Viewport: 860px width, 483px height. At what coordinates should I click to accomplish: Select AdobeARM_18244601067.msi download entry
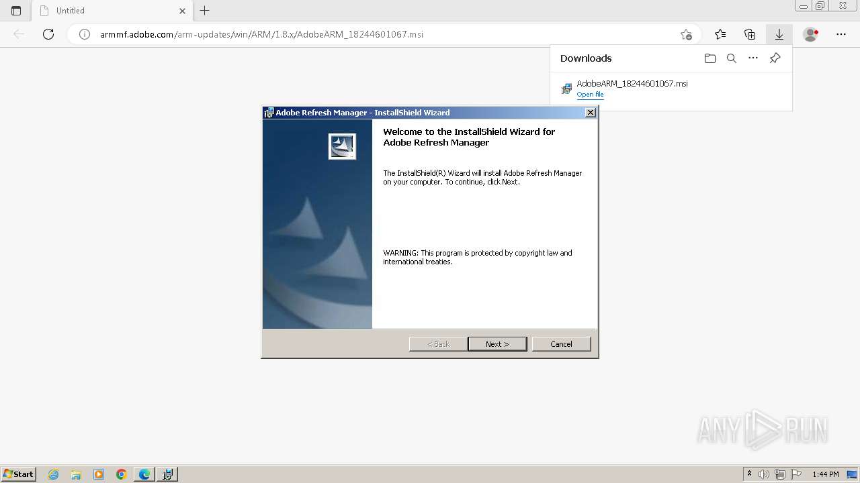point(671,89)
